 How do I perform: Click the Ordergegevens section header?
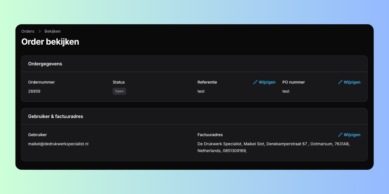click(45, 64)
